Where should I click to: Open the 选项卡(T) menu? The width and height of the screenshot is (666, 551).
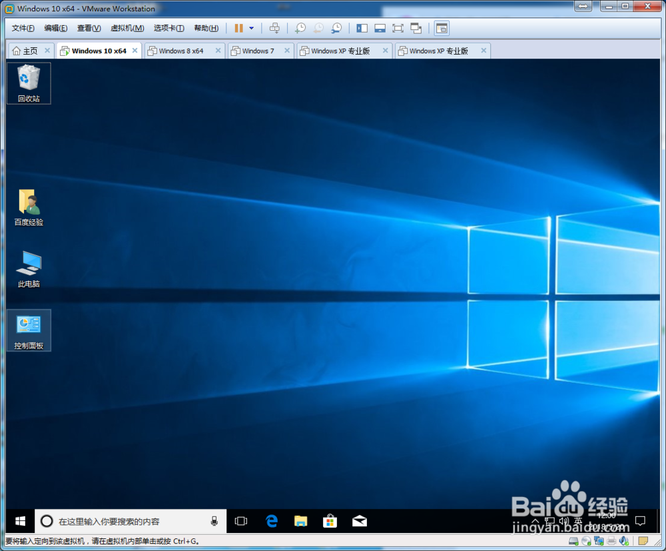coord(168,28)
